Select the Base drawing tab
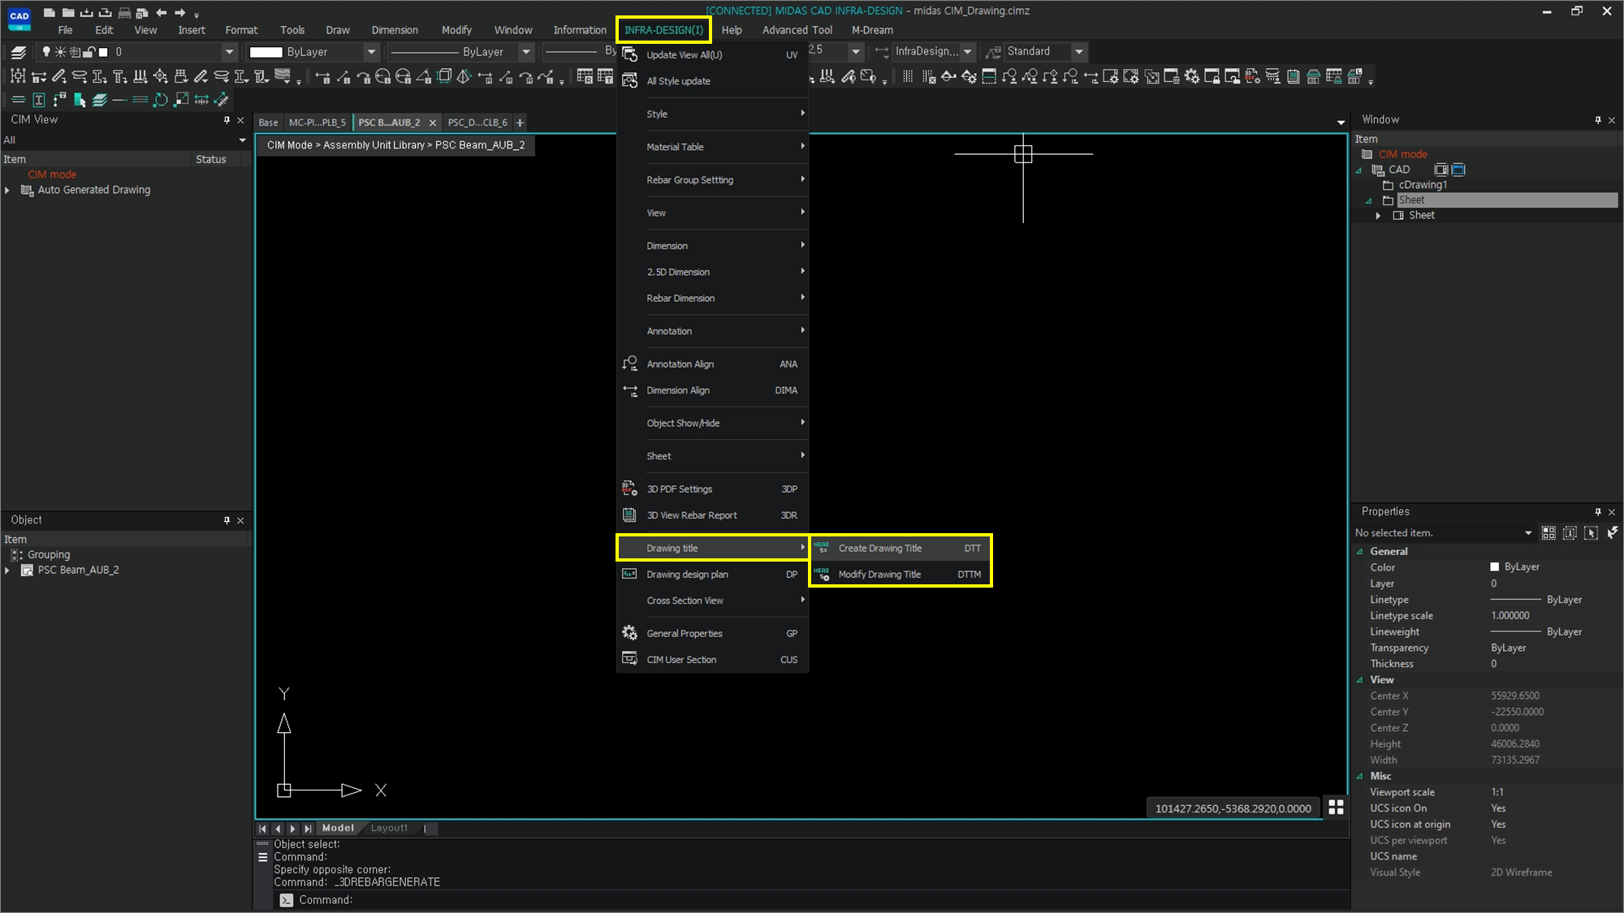 [x=268, y=123]
